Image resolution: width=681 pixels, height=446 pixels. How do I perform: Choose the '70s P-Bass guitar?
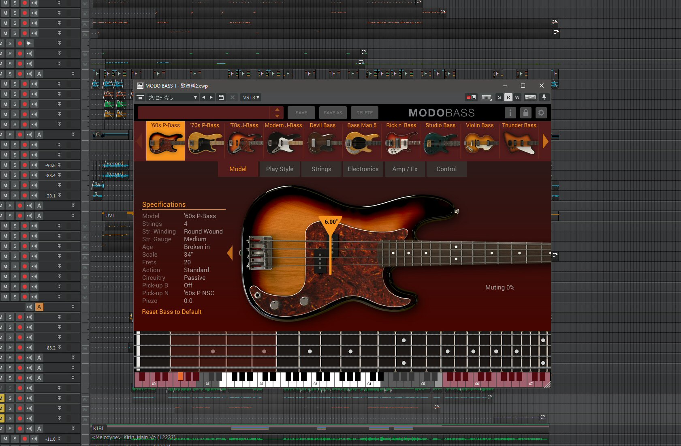(x=205, y=141)
